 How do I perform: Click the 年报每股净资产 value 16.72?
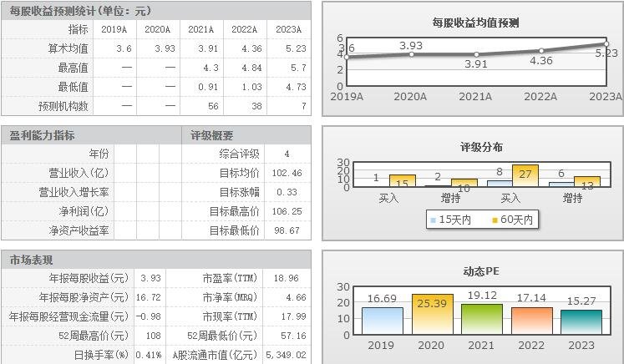[x=149, y=297]
